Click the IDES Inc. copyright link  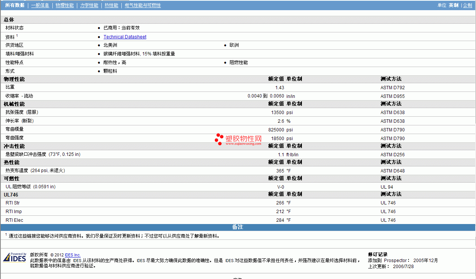(x=73, y=255)
